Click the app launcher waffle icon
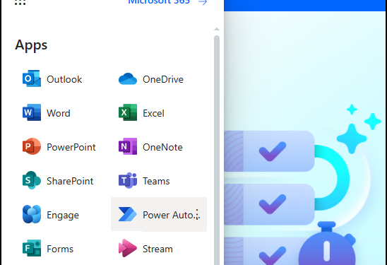The width and height of the screenshot is (387, 265). (20, 2)
